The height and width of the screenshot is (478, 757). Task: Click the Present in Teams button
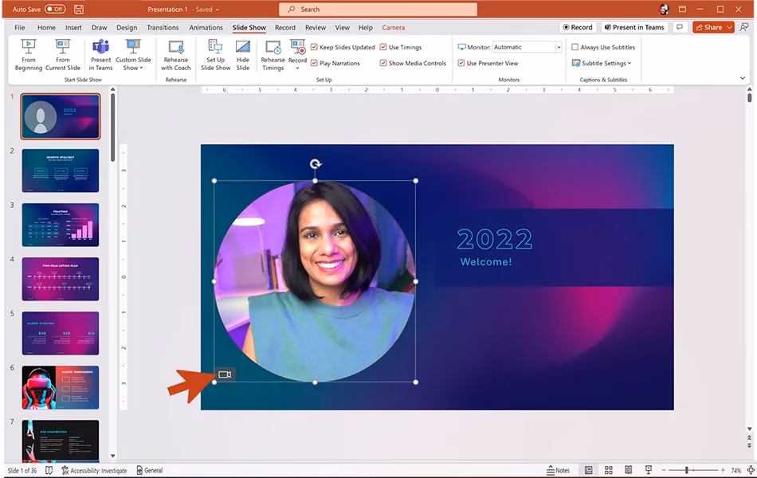[635, 26]
